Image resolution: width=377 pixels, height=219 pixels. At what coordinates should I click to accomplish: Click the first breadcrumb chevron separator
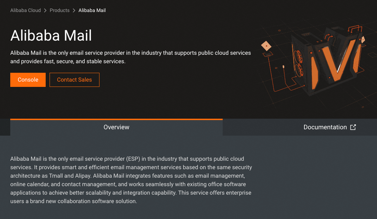click(x=45, y=11)
